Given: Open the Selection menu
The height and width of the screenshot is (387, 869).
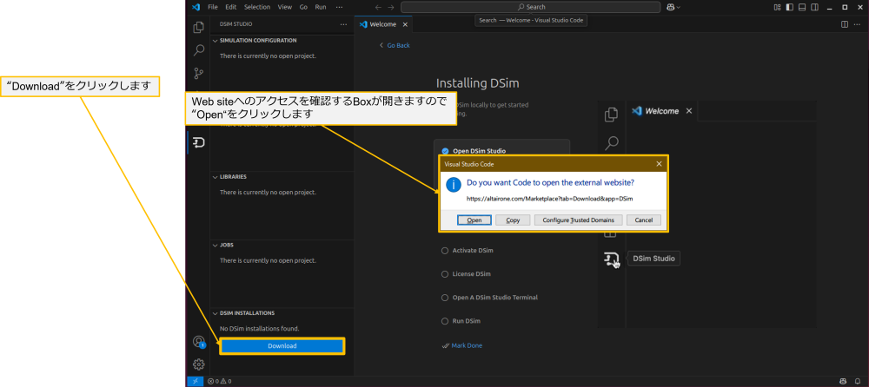Looking at the screenshot, I should pos(257,7).
